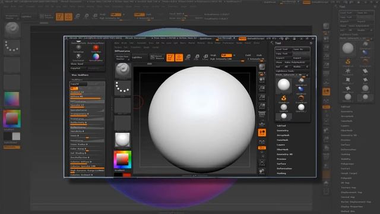Select the Rotate transform tool in front window

205,58
